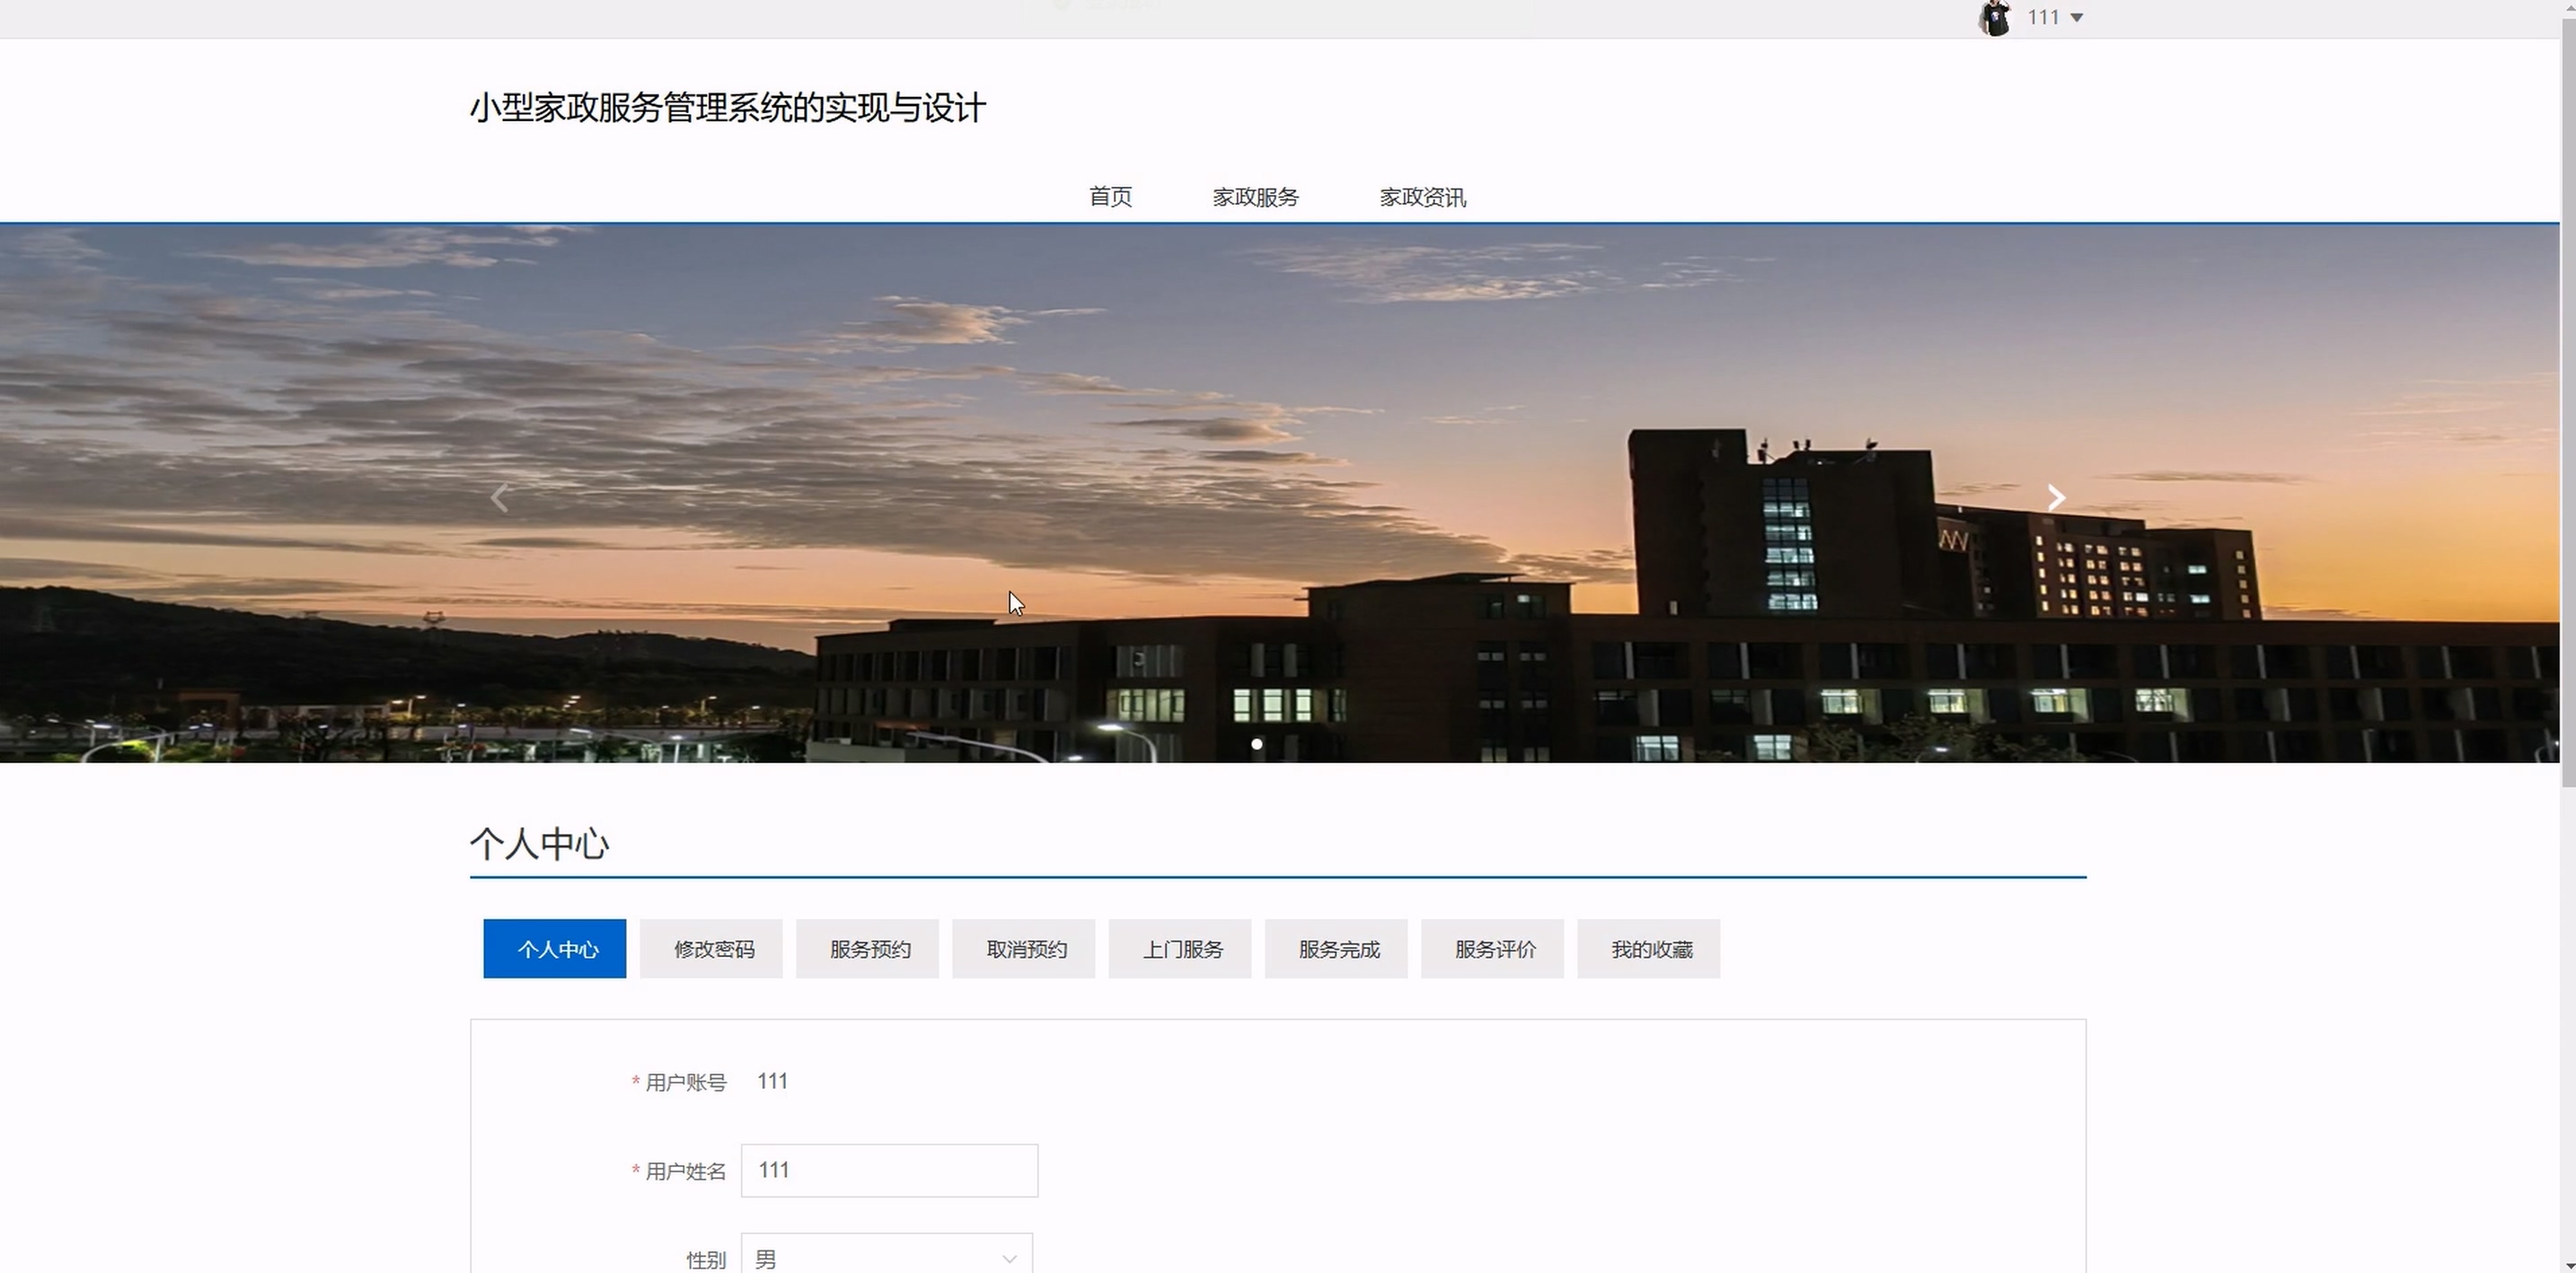Expand the 性别 dropdown showing 男
2576x1273 pixels.
[x=886, y=1257]
